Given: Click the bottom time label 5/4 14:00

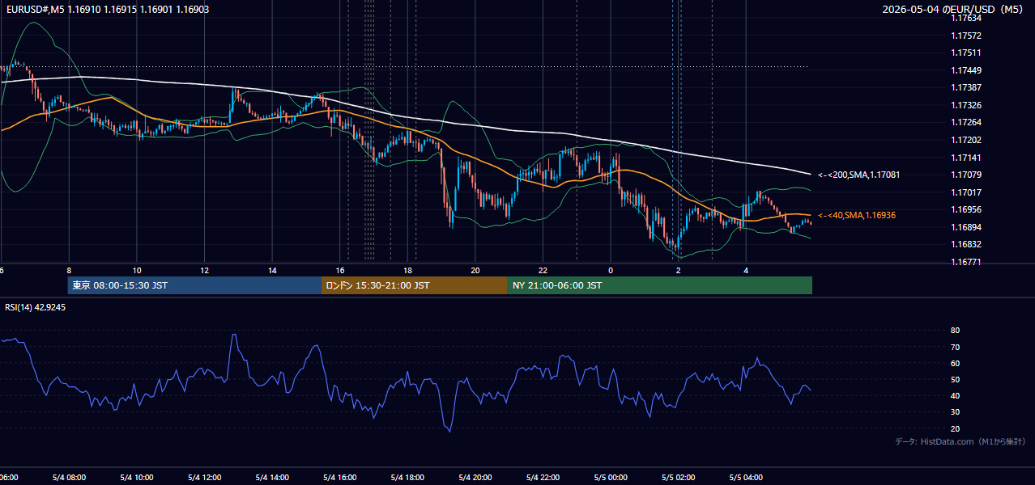Looking at the screenshot, I should [271, 478].
